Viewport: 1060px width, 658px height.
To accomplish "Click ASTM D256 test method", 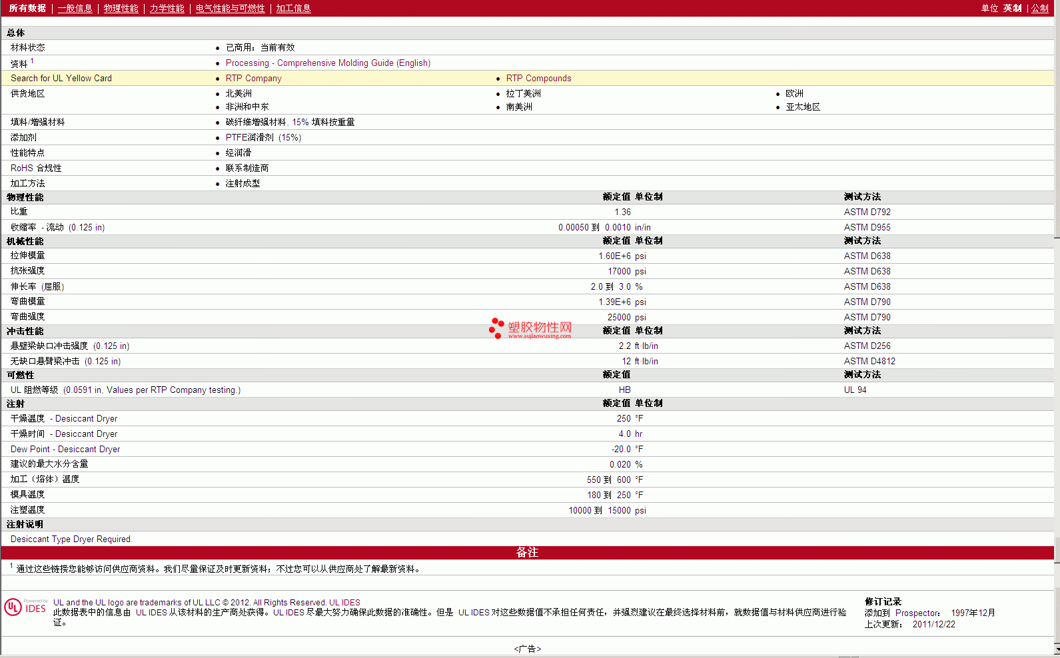I will pyautogui.click(x=867, y=346).
